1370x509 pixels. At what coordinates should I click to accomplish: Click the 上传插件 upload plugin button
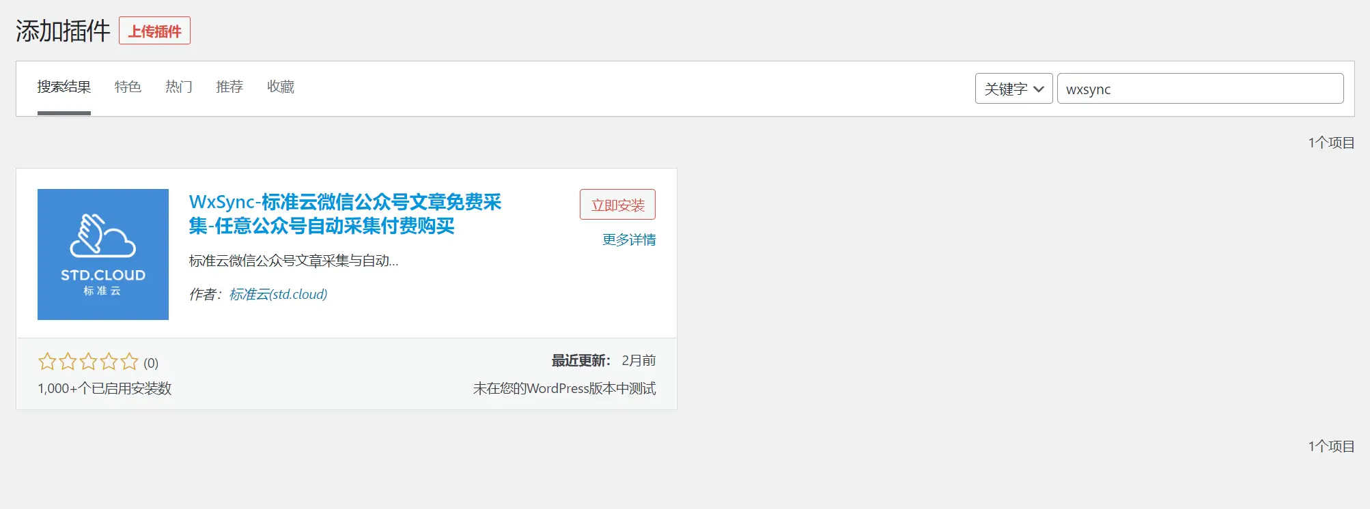point(154,31)
